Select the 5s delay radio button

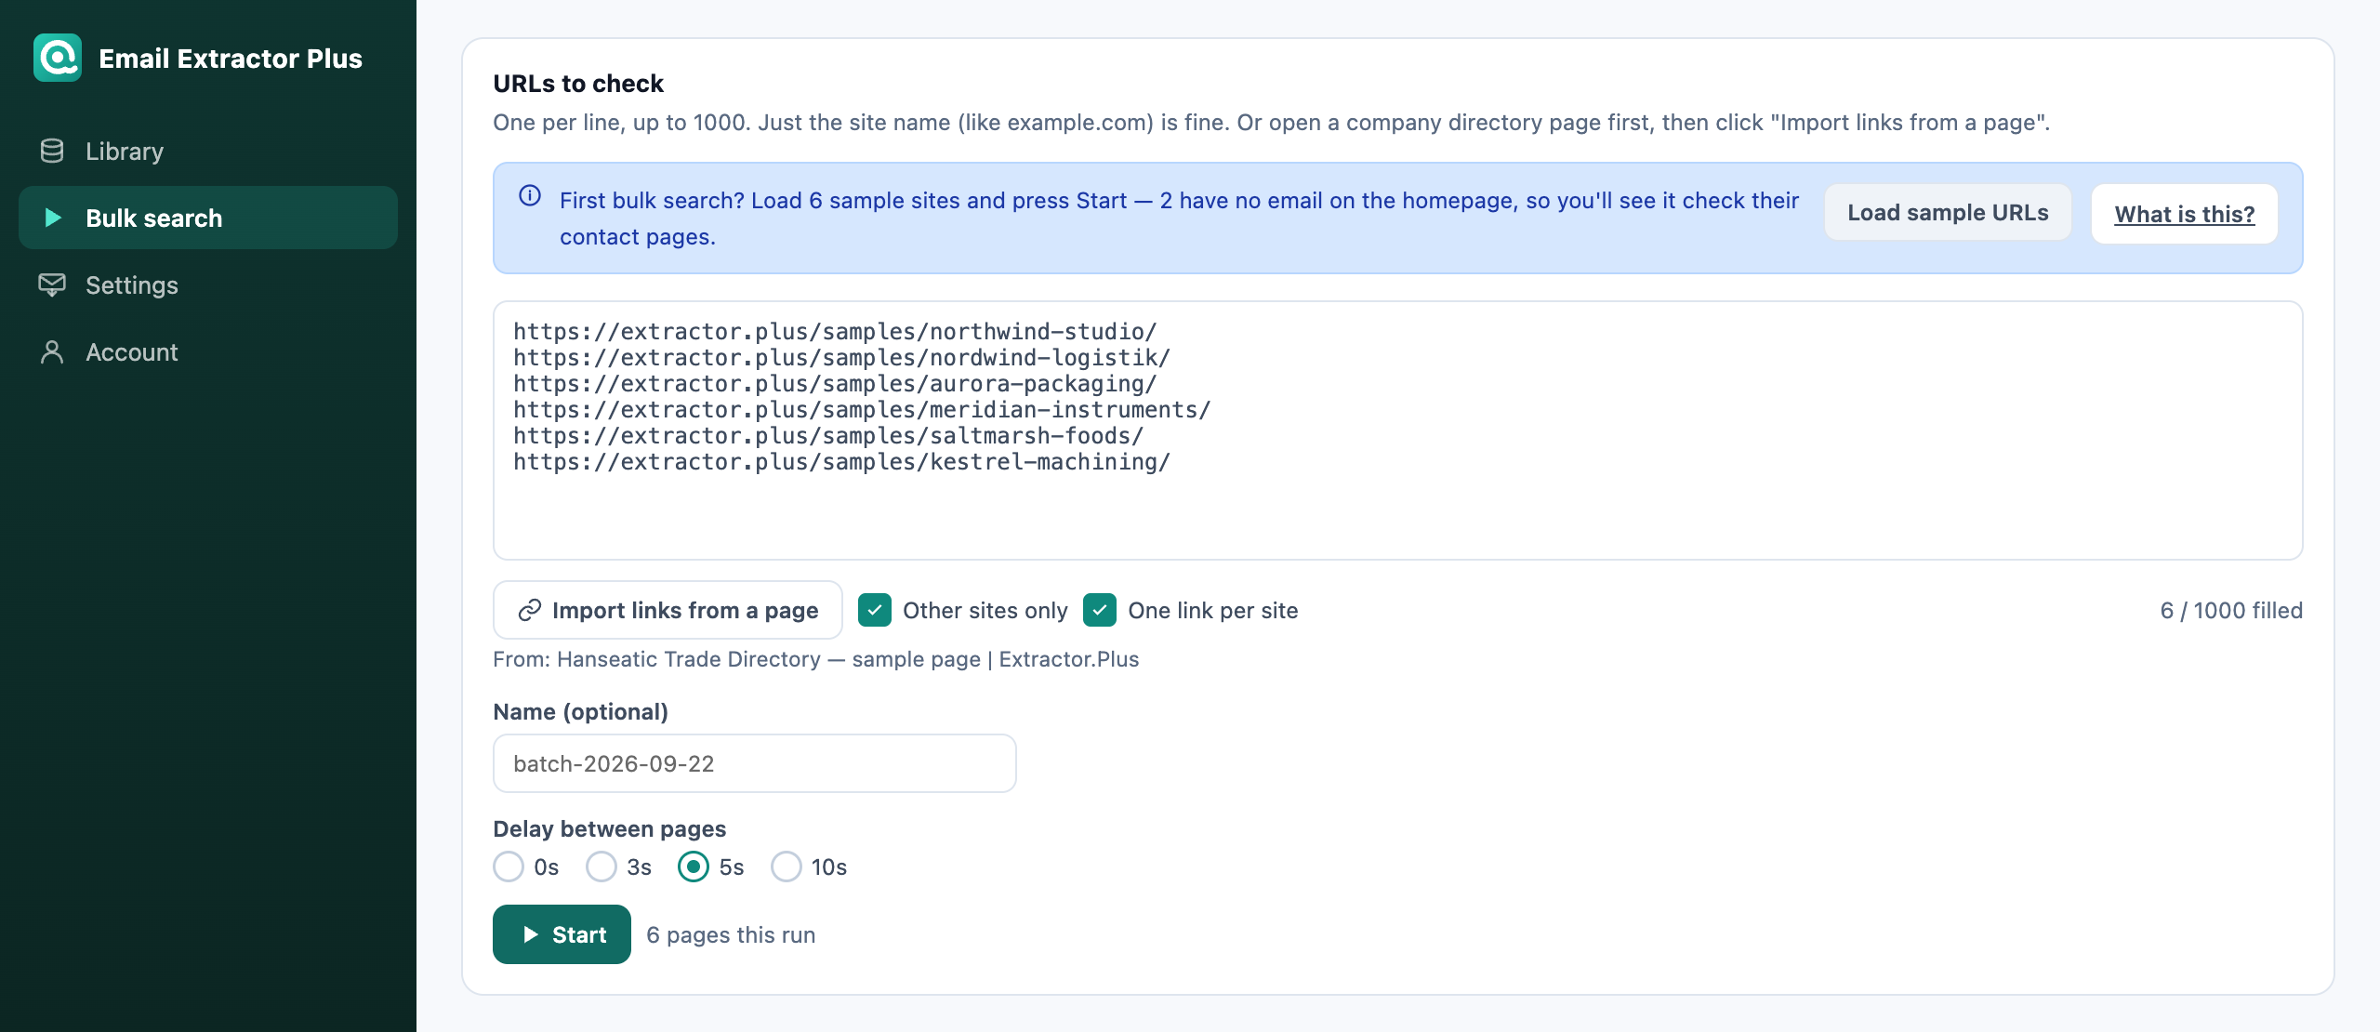(694, 867)
